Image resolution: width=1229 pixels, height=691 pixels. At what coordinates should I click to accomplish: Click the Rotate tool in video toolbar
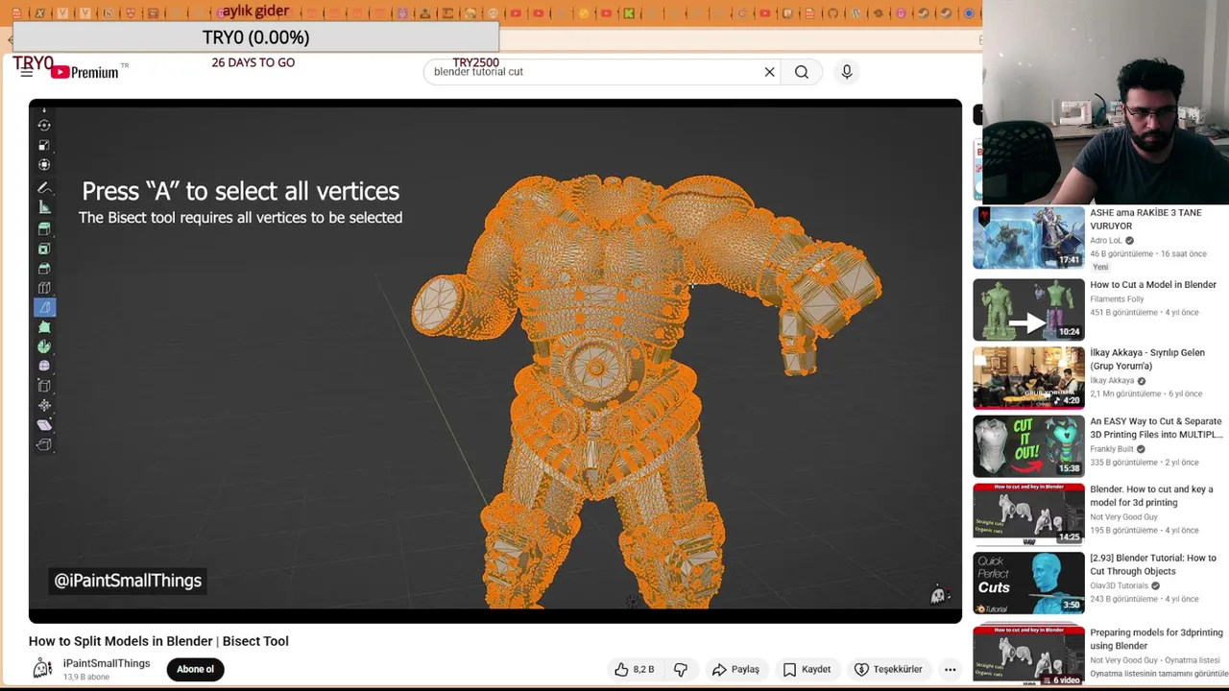(44, 126)
